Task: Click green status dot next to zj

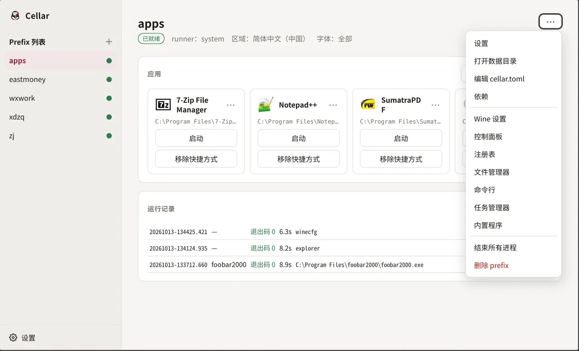Action: (x=109, y=136)
